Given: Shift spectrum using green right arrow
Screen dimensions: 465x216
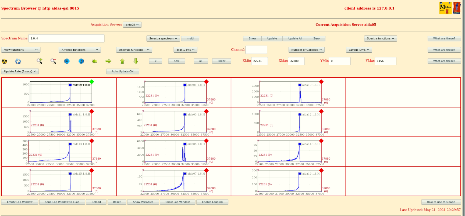Looking at the screenshot, I should click(x=108, y=61).
